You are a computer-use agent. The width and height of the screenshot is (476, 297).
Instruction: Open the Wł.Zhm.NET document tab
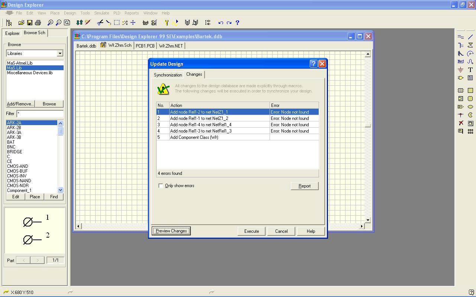[x=171, y=46]
